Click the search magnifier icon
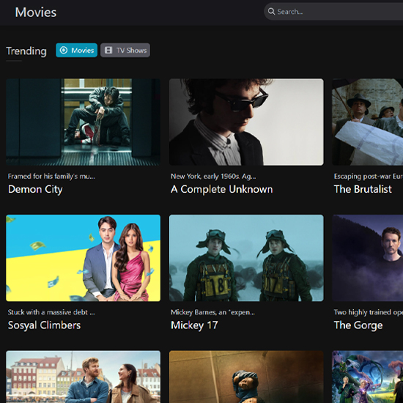 [271, 12]
